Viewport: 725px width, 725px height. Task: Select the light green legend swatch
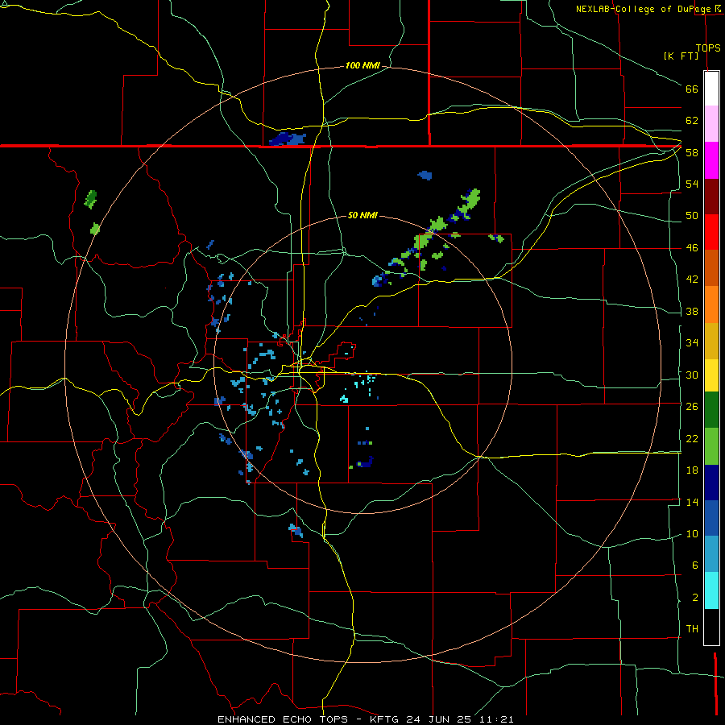(x=711, y=446)
